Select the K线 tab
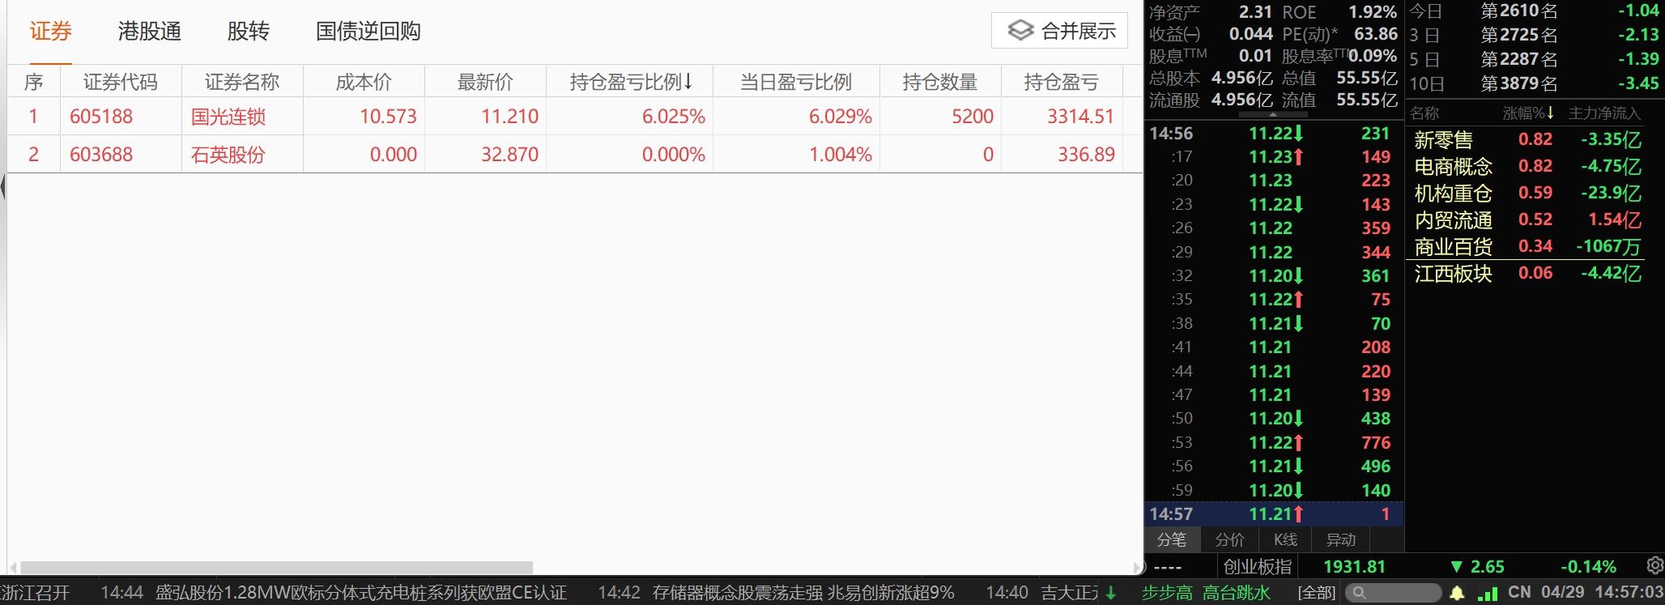Image resolution: width=1665 pixels, height=605 pixels. [1285, 539]
